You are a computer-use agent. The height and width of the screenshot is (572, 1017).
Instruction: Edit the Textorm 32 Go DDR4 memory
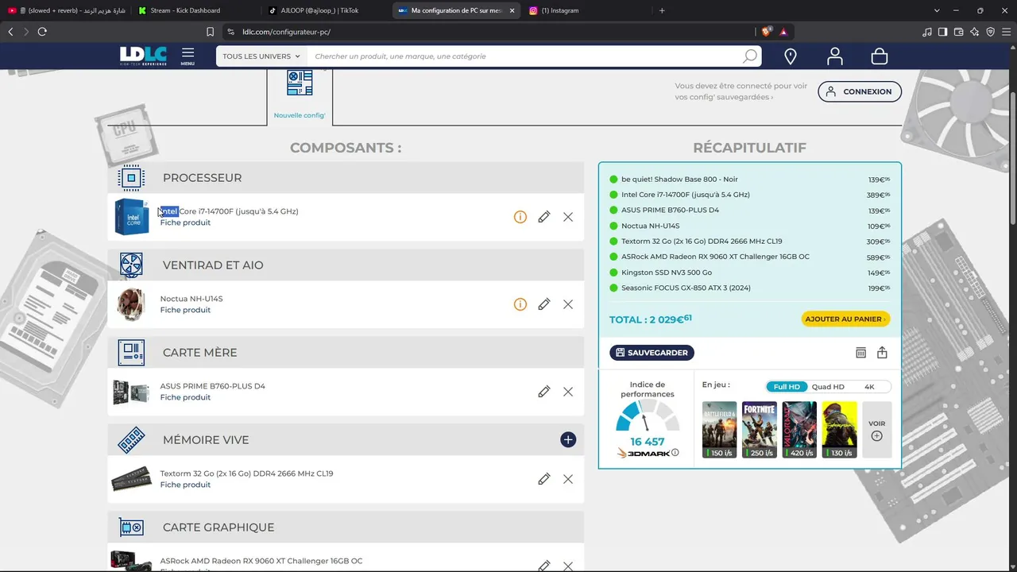pos(544,479)
